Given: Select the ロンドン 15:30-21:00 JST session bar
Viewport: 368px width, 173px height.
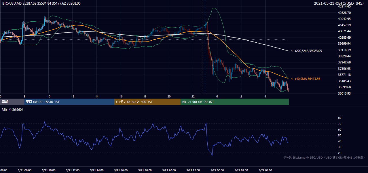Looking at the screenshot, I should [x=147, y=102].
